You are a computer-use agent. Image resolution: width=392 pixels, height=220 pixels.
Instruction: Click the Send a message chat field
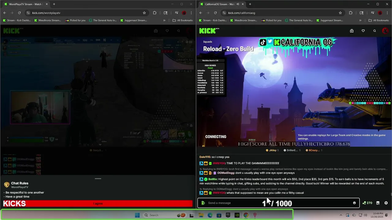point(279,203)
